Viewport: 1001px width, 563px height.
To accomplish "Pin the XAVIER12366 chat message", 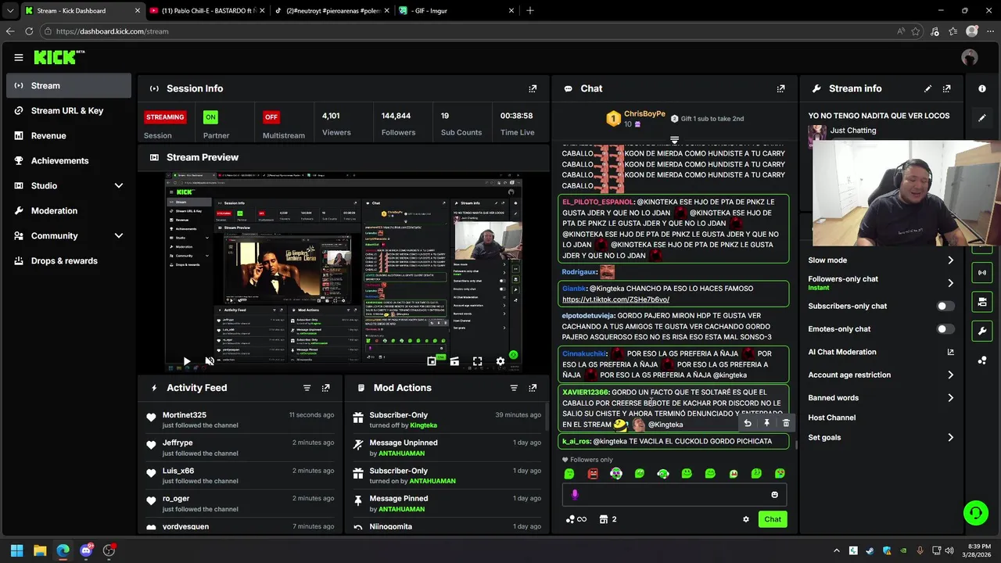I will 766,424.
